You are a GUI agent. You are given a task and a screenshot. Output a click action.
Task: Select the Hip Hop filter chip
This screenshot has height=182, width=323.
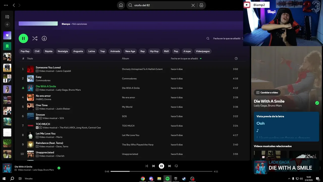[x=154, y=51]
